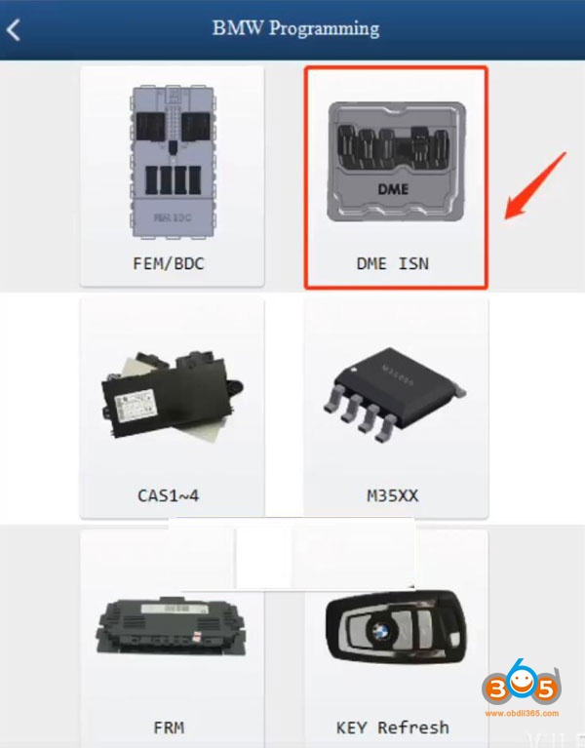The image size is (585, 748).
Task: Open the CAS1~4 label
Action: tap(169, 495)
